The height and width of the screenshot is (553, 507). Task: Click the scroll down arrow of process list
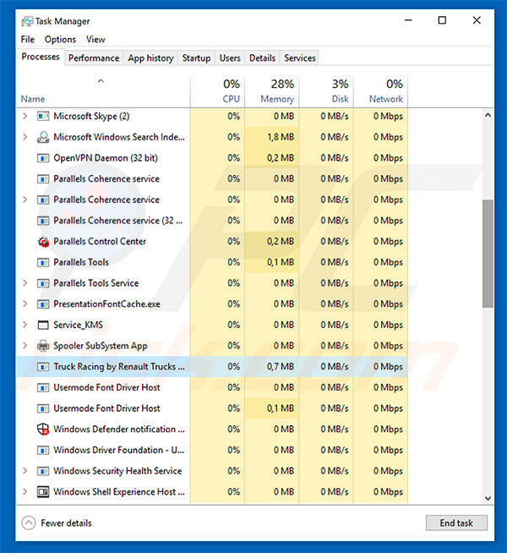(488, 498)
